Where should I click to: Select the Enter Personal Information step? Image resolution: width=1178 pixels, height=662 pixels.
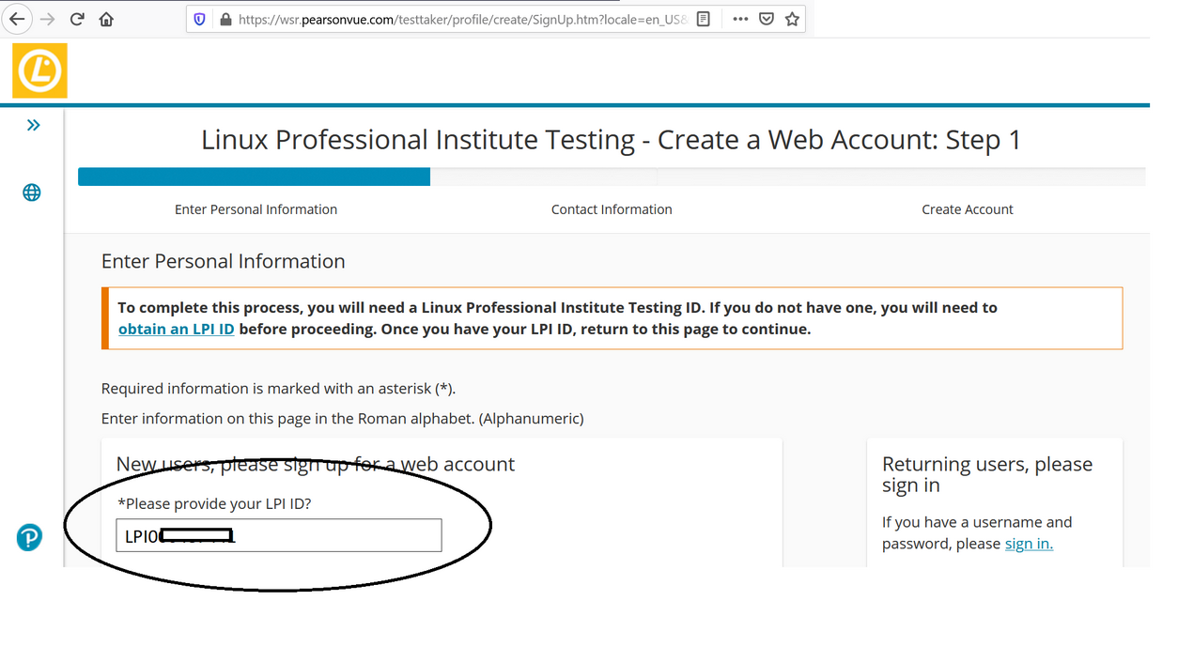coord(256,209)
